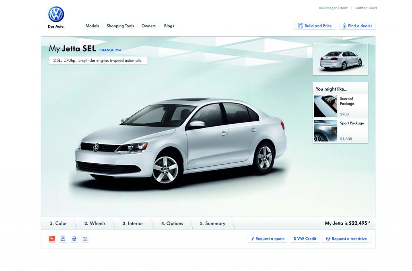The width and height of the screenshot is (412, 271).
Task: Open the Volkswagen Credit link
Action: click(333, 8)
